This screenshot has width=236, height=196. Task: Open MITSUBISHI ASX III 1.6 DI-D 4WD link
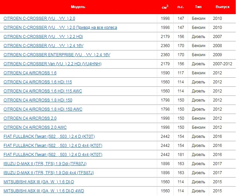click(x=44, y=191)
